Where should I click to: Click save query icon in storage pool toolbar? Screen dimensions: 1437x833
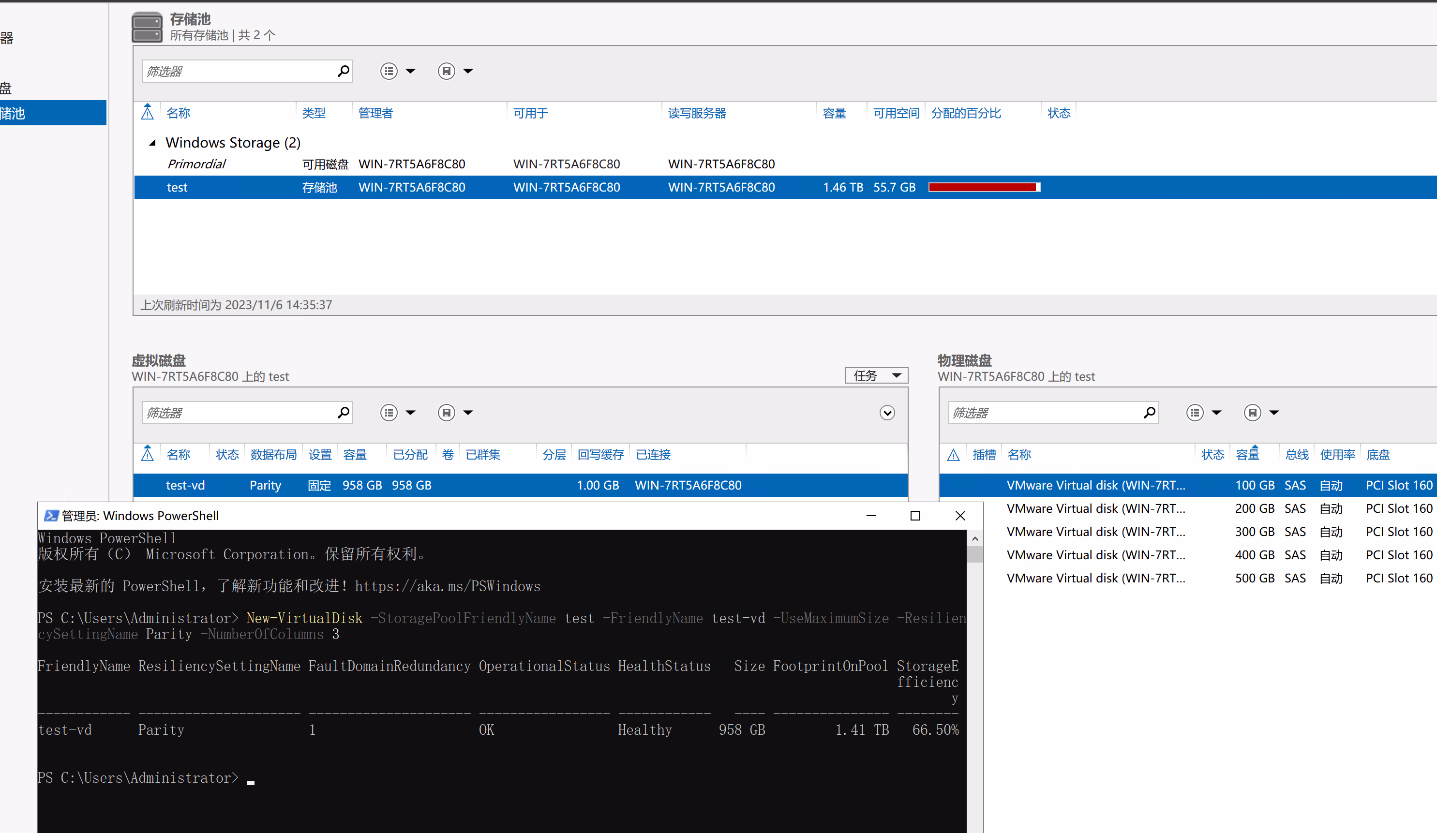[x=447, y=71]
